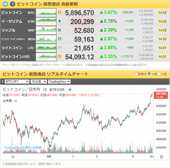Click the orange Bitcoin coin icon in BTC row
The height and width of the screenshot is (168, 170).
(59, 12)
